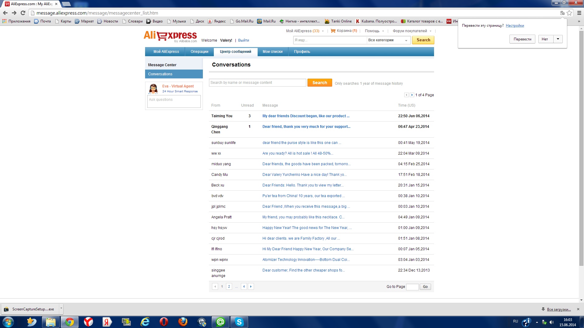Click the Ask questions text box
Screen dimensions: 584x328
[174, 101]
